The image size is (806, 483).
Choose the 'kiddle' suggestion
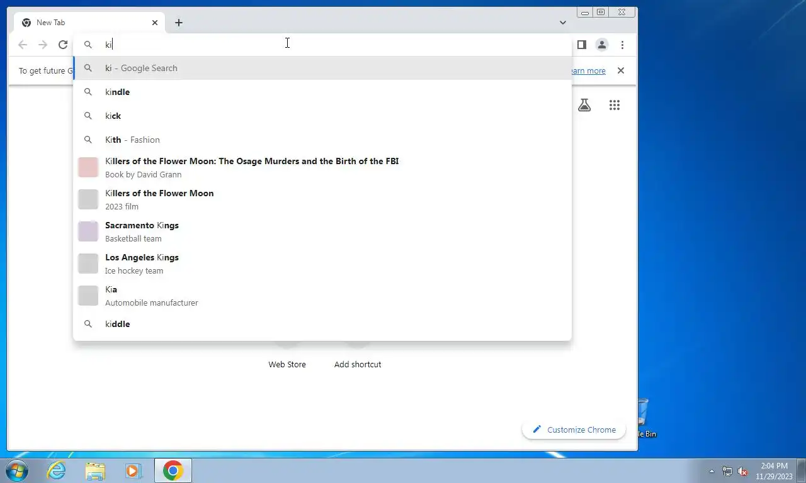click(322, 324)
